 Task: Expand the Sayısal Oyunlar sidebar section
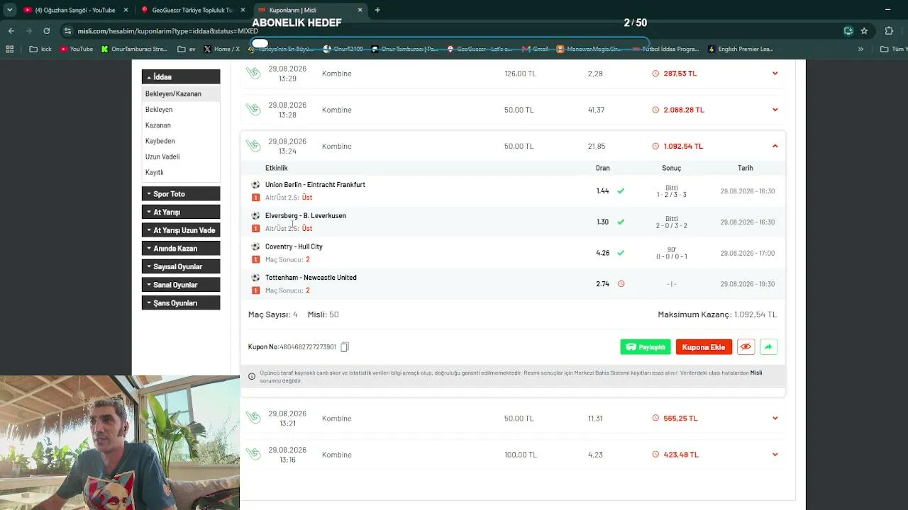pyautogui.click(x=181, y=266)
